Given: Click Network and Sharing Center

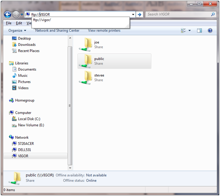Looking at the screenshot, I should (57, 31).
